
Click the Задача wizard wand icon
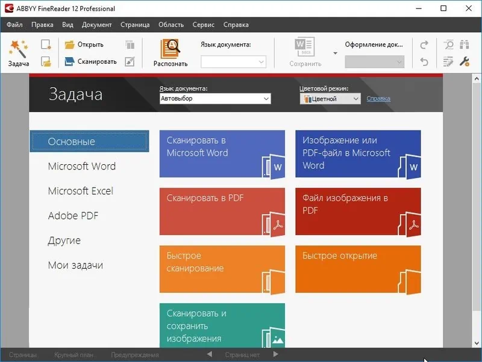pos(18,48)
